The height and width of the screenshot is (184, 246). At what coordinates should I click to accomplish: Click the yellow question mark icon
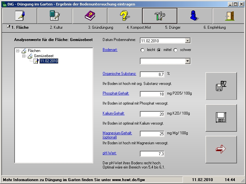[x=125, y=16]
